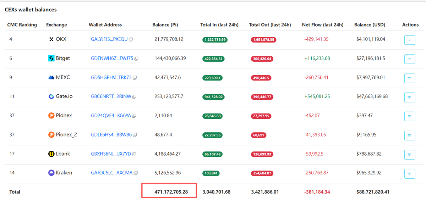Select Gate.io balance 253,123,577.7

pyautogui.click(x=169, y=96)
